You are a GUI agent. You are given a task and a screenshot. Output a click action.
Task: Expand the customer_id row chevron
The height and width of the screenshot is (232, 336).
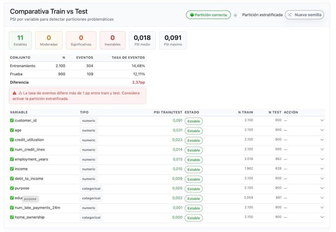pos(322,120)
